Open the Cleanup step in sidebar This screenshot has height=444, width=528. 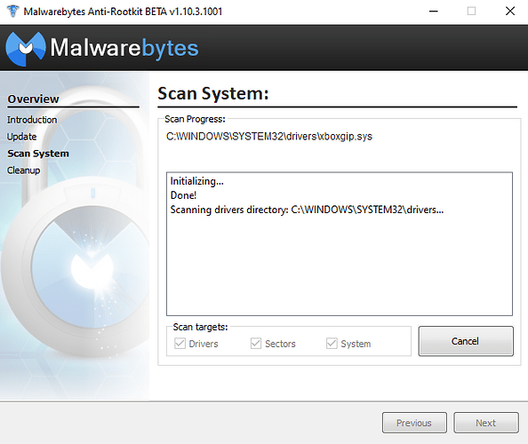pyautogui.click(x=24, y=170)
